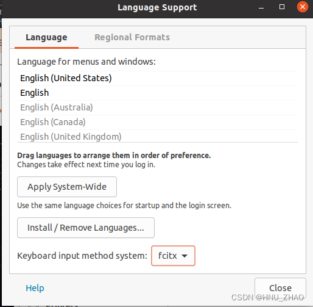Minimize the Language Support window
The image size is (313, 307).
261,7
